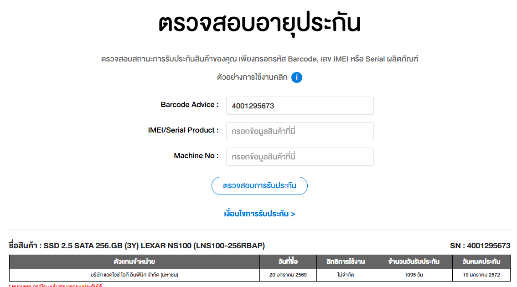This screenshot has height=287, width=517.
Task: Open the เงื่อนไขการรับประกัน link
Action: (259, 214)
